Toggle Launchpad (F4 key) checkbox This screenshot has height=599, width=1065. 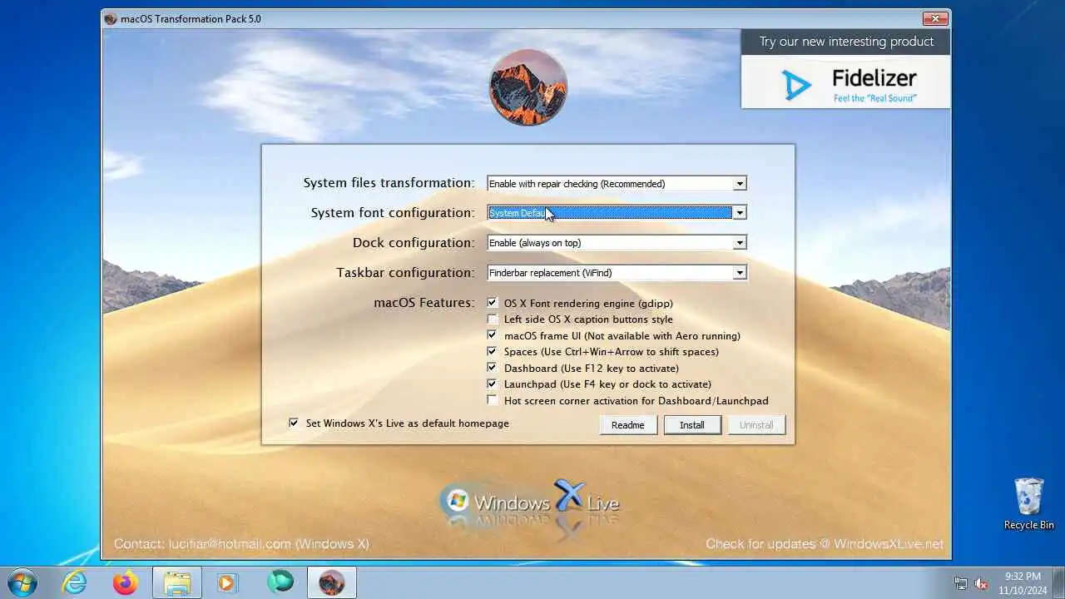[493, 384]
